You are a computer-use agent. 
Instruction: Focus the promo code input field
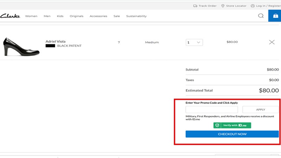click(x=211, y=110)
